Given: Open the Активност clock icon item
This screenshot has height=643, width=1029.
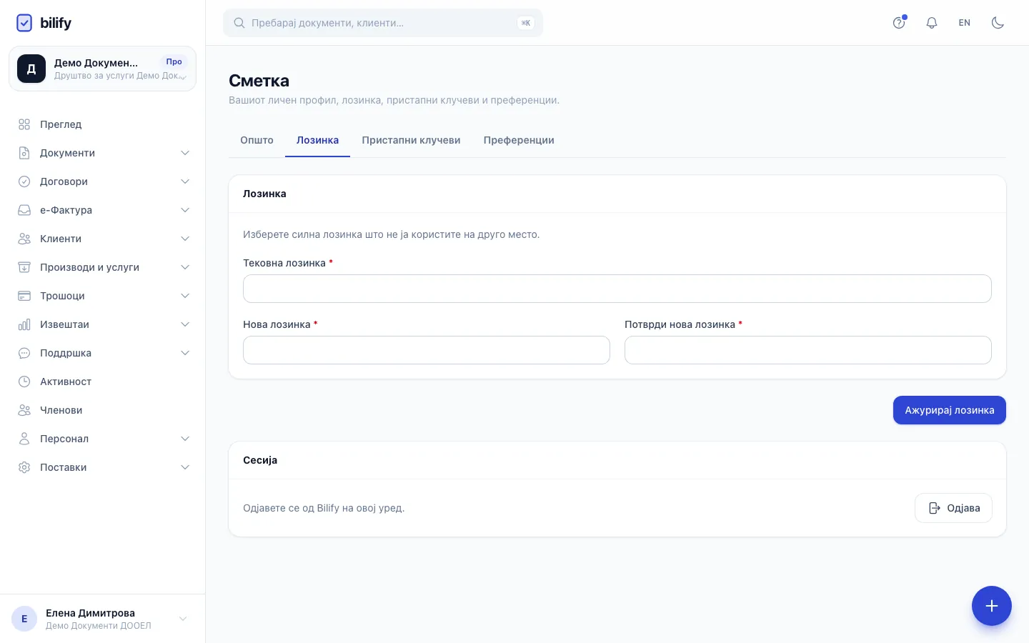Looking at the screenshot, I should tap(24, 382).
